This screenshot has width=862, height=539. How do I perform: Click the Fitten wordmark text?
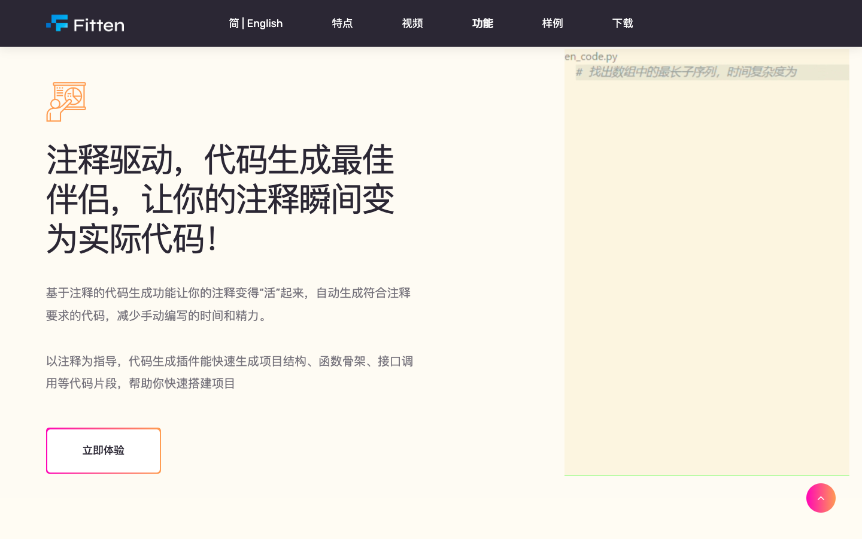[x=99, y=25]
